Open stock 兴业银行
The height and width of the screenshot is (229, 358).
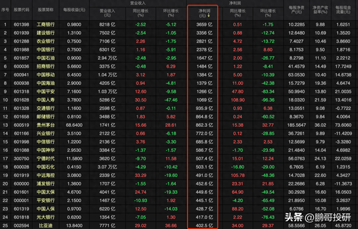point(46,133)
